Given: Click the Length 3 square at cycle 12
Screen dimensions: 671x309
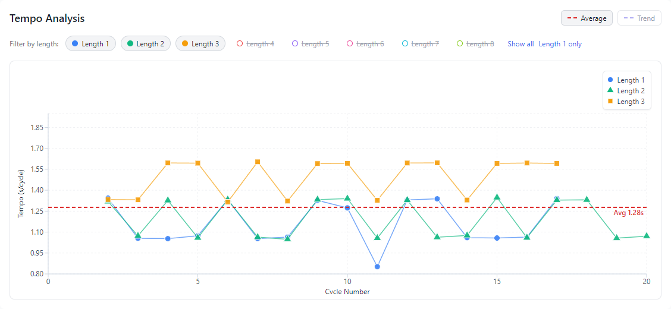Looking at the screenshot, I should coord(407,163).
